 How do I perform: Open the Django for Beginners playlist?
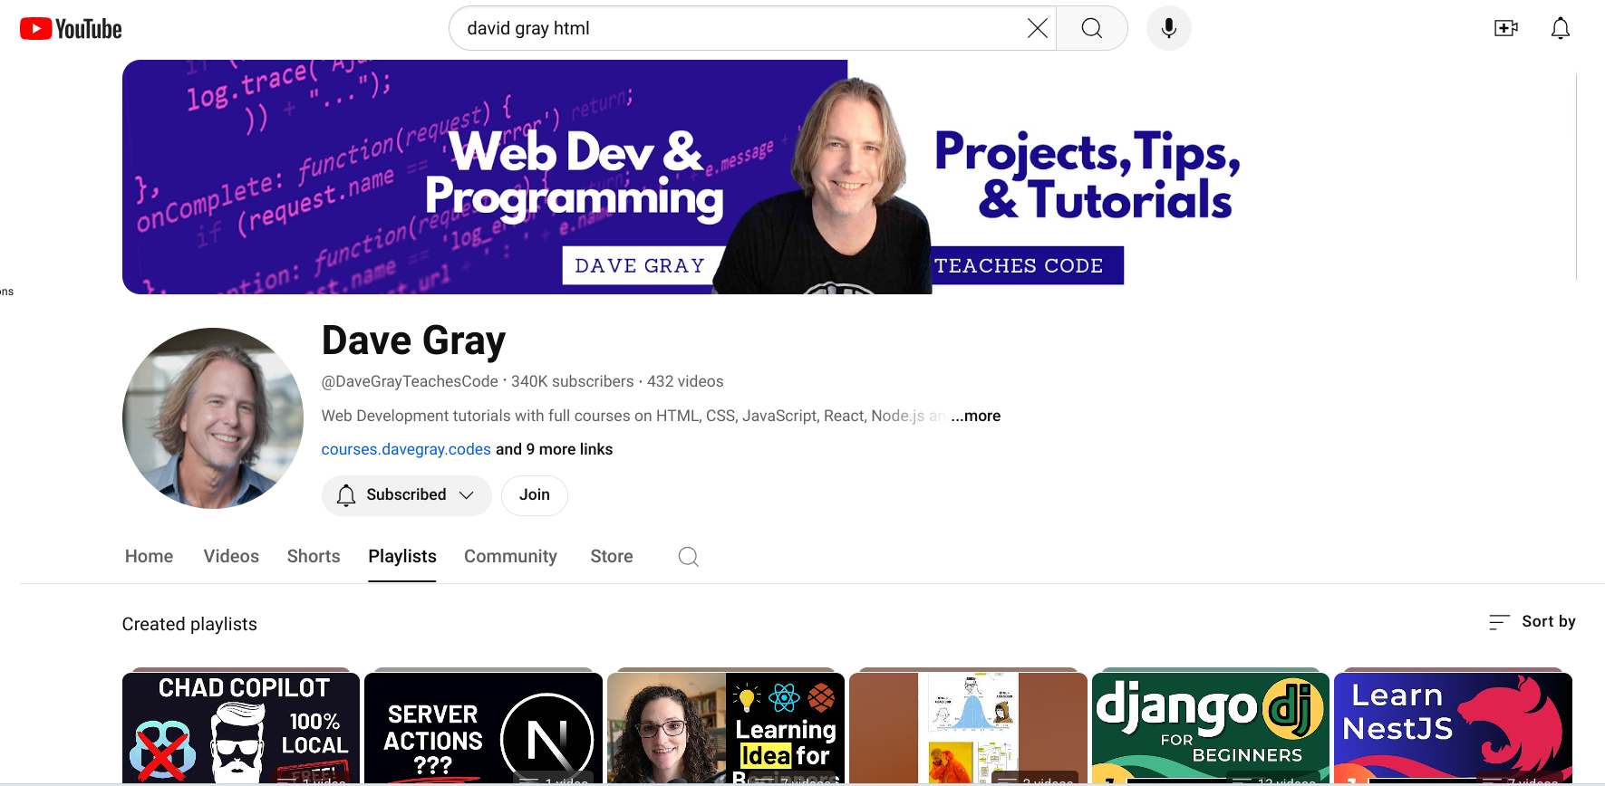tap(1211, 728)
